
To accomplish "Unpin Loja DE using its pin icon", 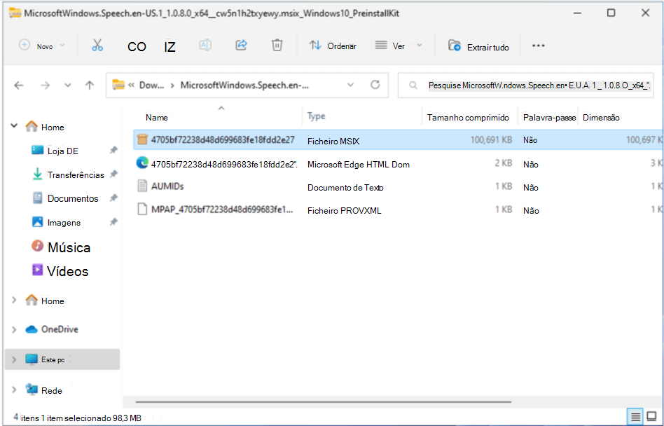I will pos(113,150).
